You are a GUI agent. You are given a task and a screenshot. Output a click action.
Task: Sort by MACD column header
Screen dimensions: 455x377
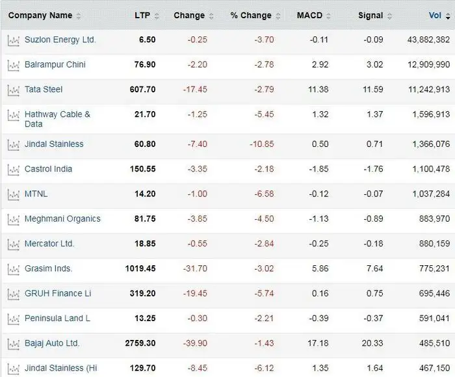click(309, 16)
